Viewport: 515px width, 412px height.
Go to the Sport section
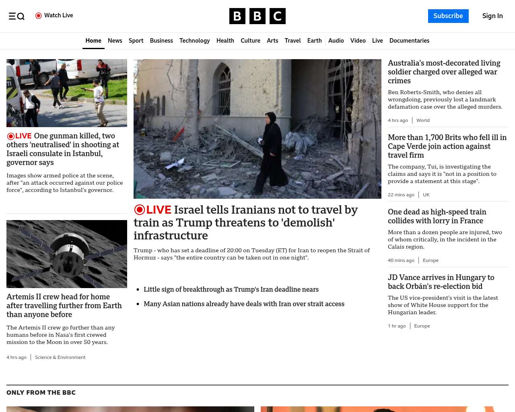tap(136, 41)
